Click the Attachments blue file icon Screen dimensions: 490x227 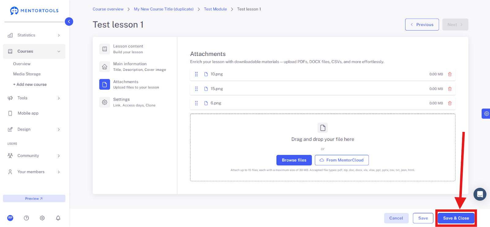tap(104, 84)
